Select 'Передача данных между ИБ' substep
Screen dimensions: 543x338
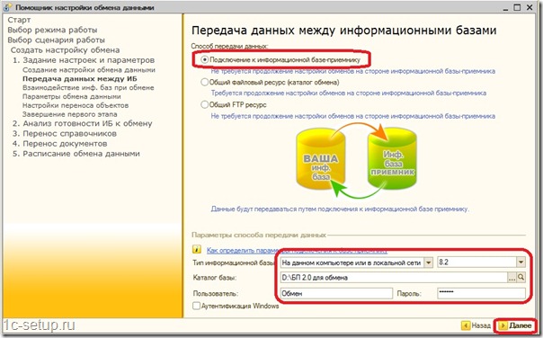point(80,78)
